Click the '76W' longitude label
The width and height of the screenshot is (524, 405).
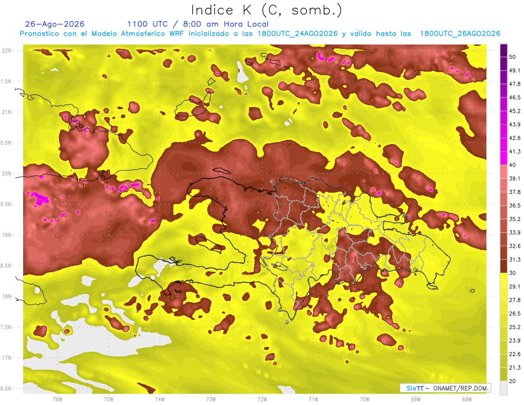pos(57,399)
